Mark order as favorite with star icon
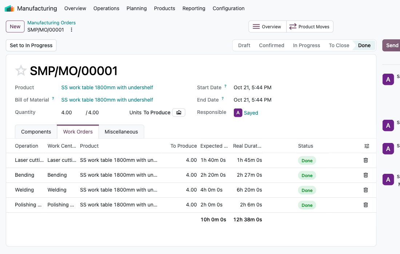This screenshot has width=400, height=254. coord(21,70)
